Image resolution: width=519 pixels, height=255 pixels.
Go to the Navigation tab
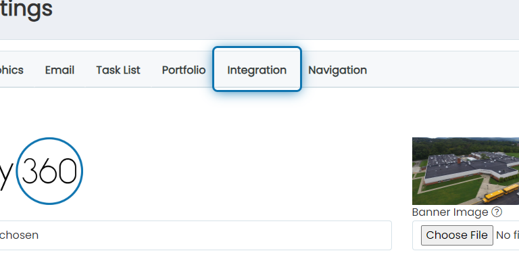338,70
